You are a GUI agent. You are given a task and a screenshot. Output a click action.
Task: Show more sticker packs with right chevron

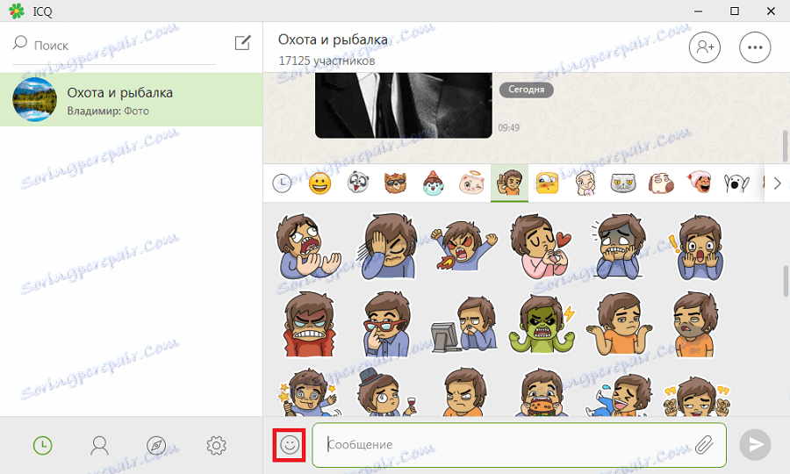point(778,183)
